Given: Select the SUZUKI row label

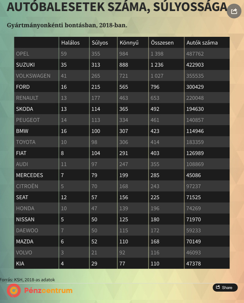Looking at the screenshot, I should click(x=25, y=65).
